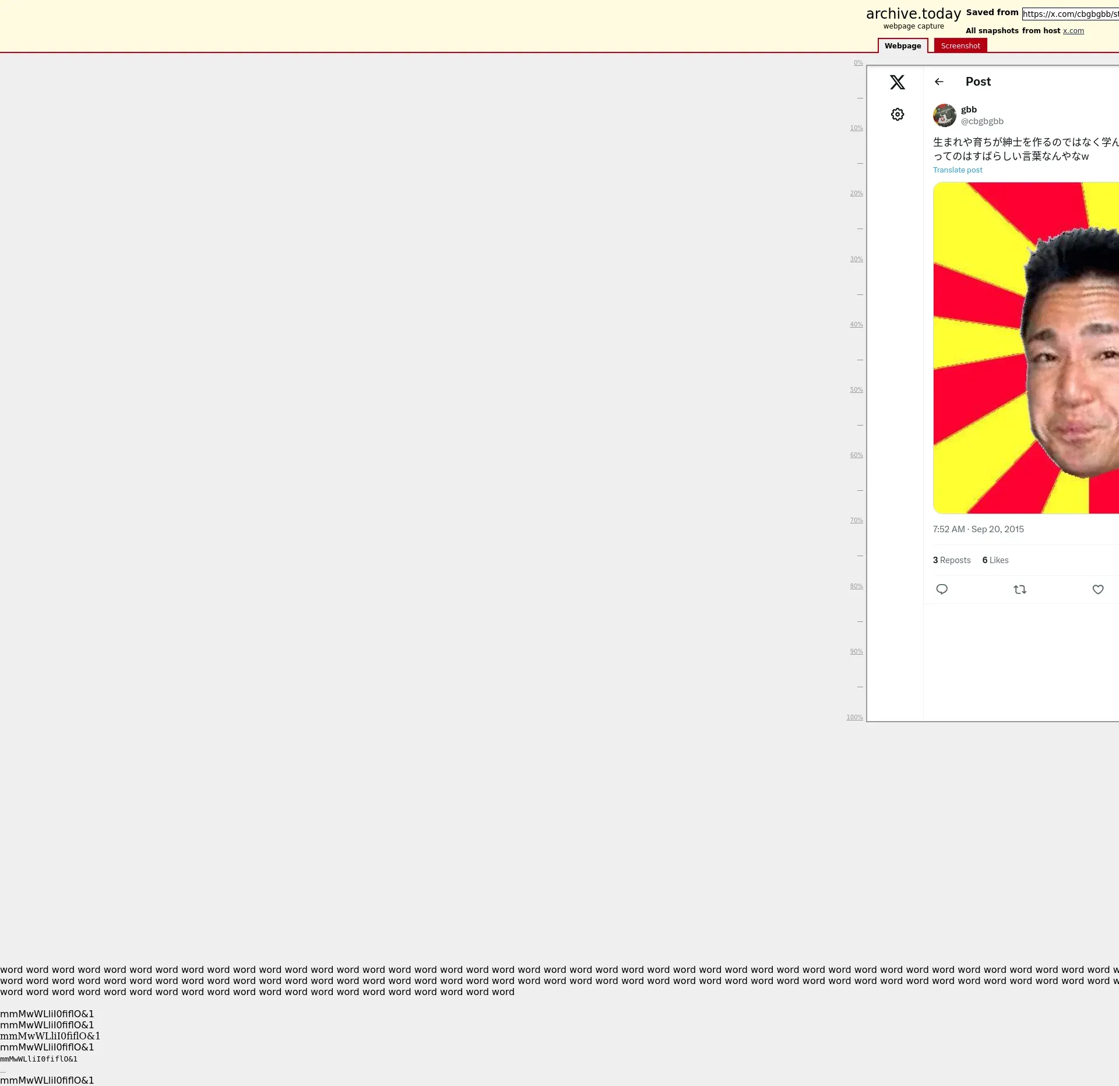Click the repost arrows icon
Screen dimensions: 1119x1086
coord(1019,589)
